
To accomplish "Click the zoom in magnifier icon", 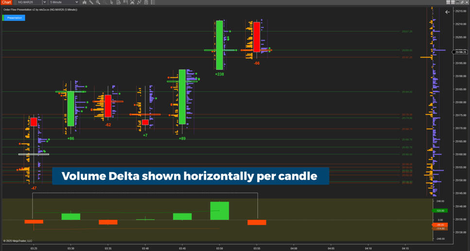I will 98,2.
